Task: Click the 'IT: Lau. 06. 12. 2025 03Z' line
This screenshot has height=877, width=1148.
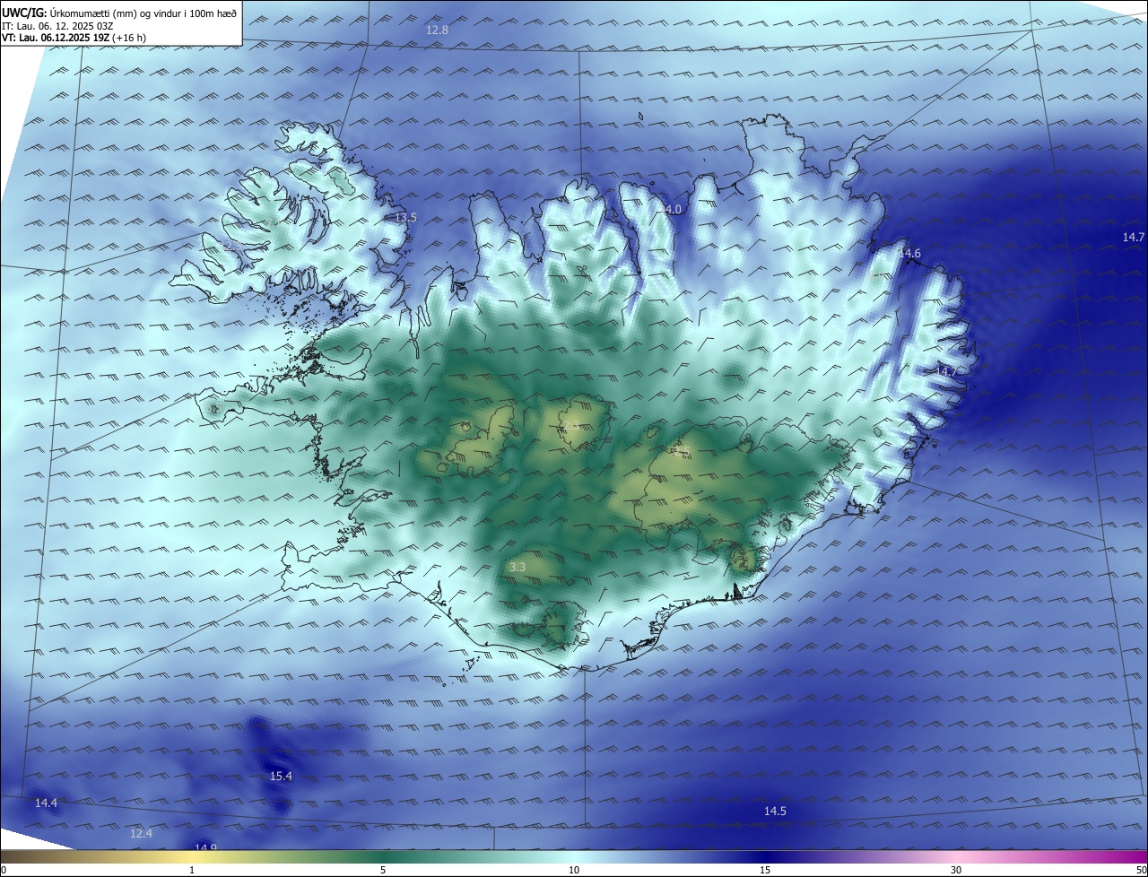Action: coord(57,26)
